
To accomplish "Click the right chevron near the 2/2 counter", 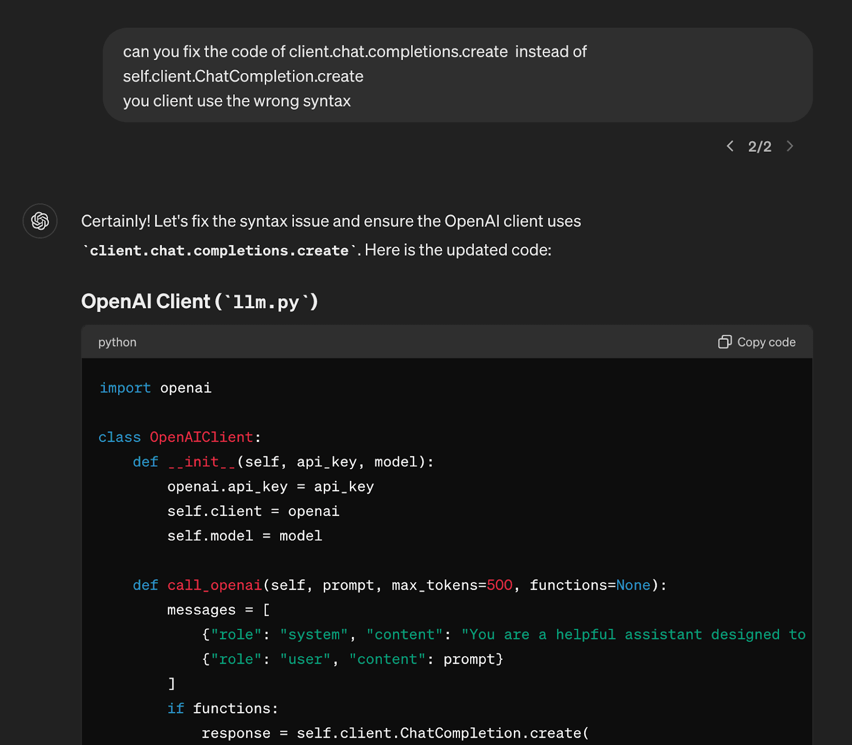I will (x=791, y=146).
